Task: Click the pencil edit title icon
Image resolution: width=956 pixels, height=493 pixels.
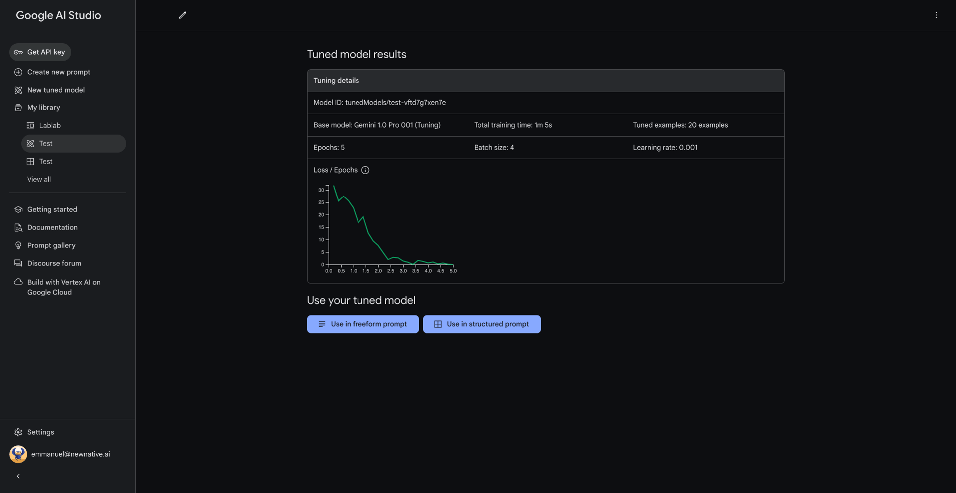Action: 183,15
